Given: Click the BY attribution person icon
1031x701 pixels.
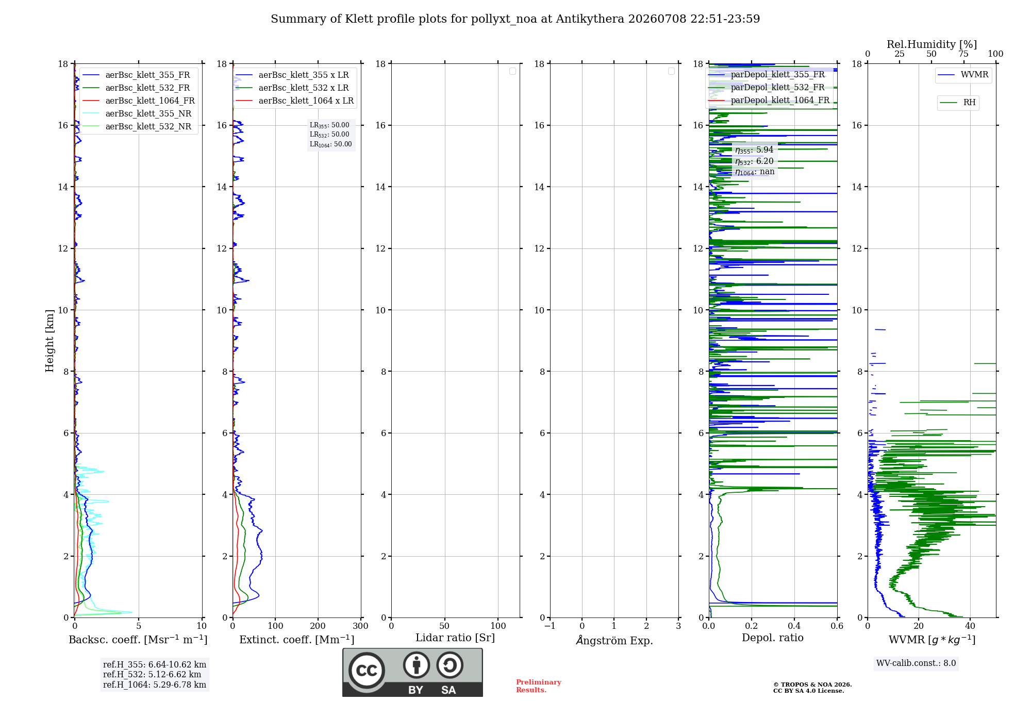Looking at the screenshot, I should pos(417,665).
